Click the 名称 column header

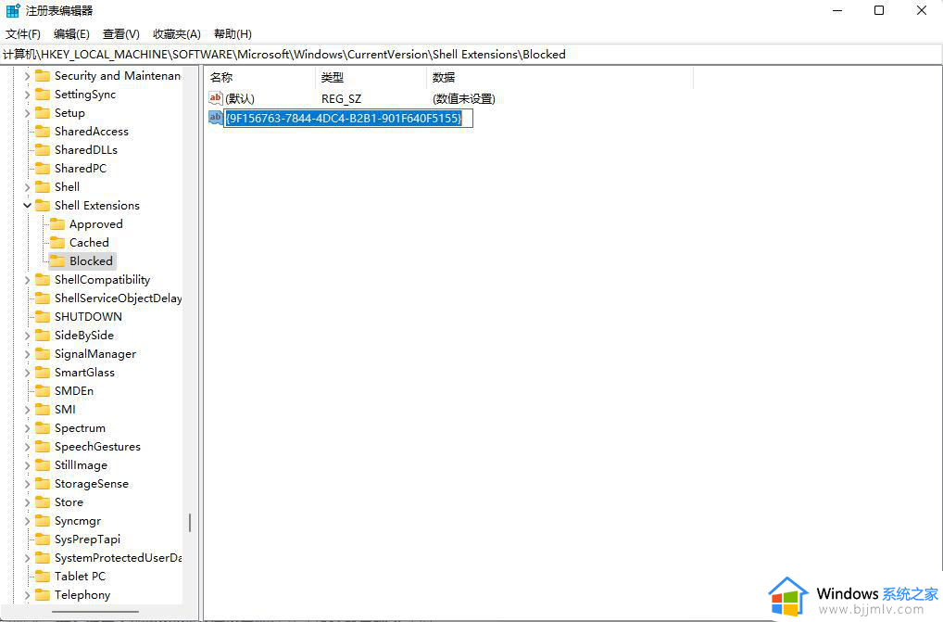pos(259,78)
